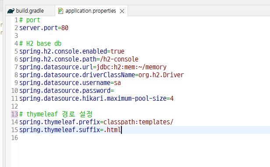This screenshot has width=270, height=167.
Task: Place cursor on server.port=80 line
Action: pyautogui.click(x=44, y=28)
